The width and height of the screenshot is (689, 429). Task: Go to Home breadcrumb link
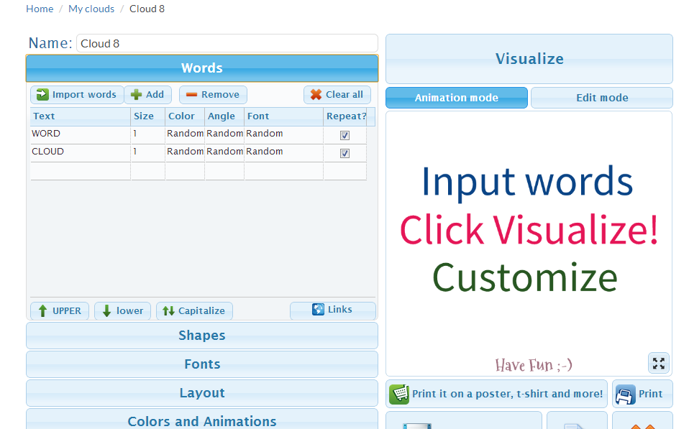(40, 9)
